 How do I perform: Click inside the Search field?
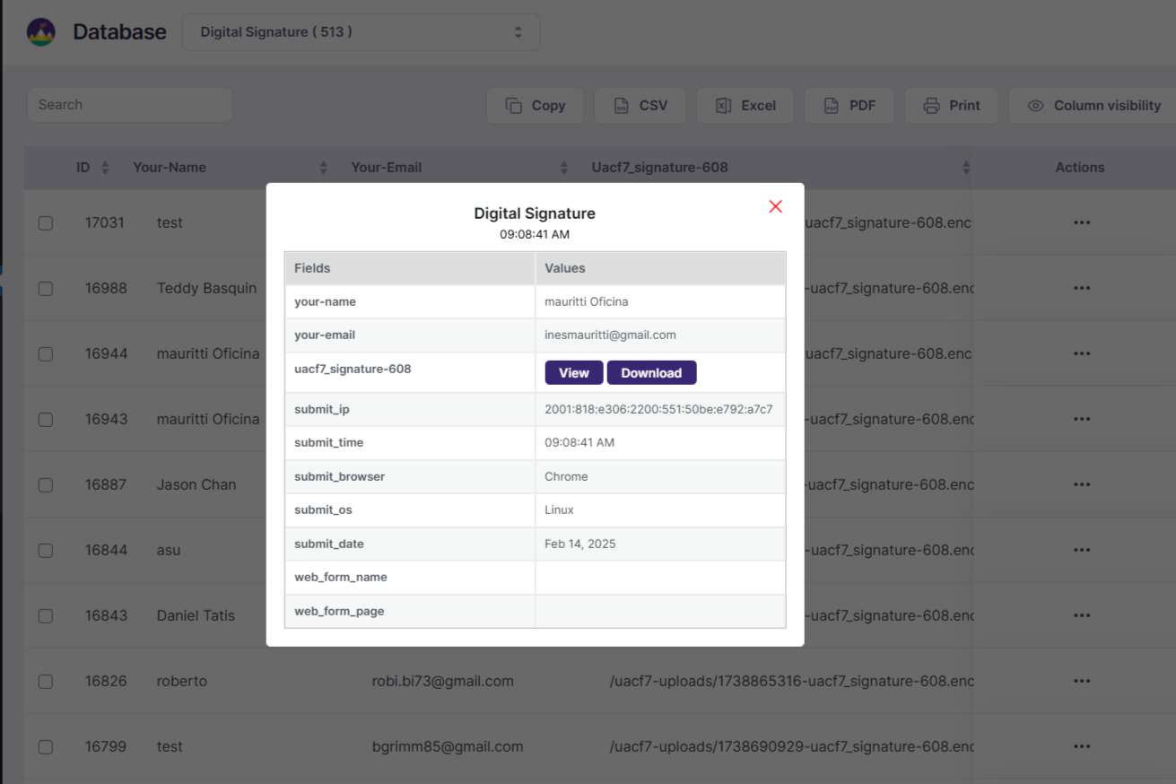(129, 105)
